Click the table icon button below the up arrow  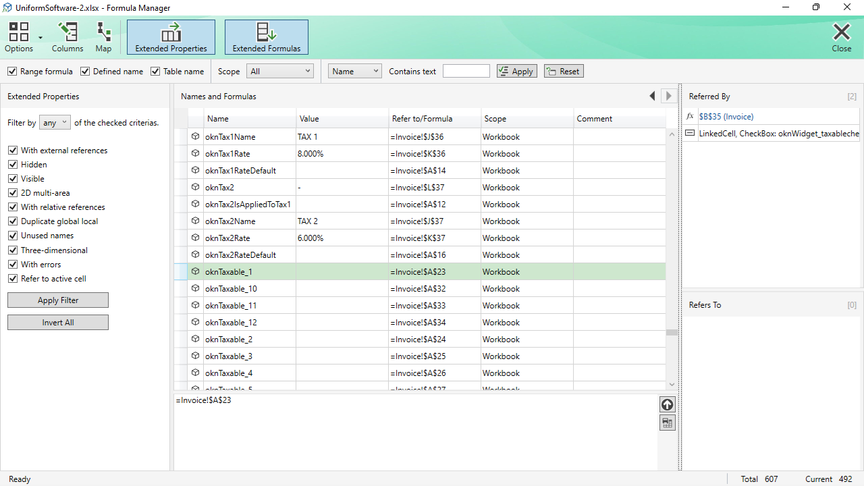click(x=667, y=423)
